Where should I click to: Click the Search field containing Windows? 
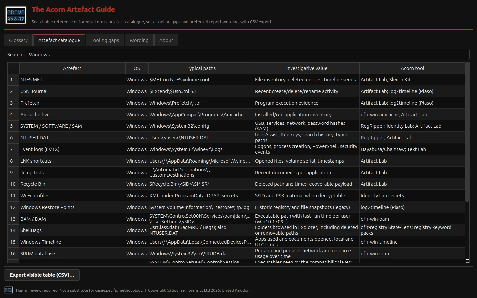pos(247,55)
